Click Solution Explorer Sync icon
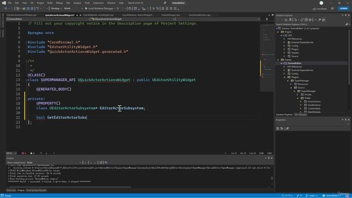 click(302, 20)
